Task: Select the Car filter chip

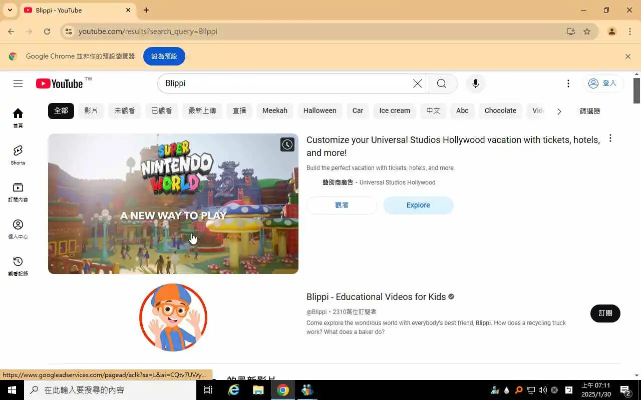Action: (x=358, y=111)
